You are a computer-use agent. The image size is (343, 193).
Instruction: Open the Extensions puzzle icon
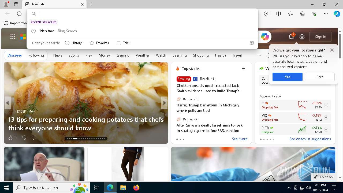pyautogui.click(x=266, y=14)
